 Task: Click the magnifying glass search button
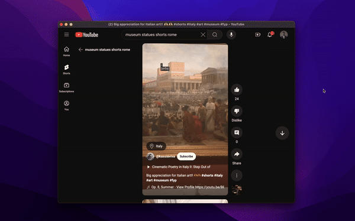[215, 35]
